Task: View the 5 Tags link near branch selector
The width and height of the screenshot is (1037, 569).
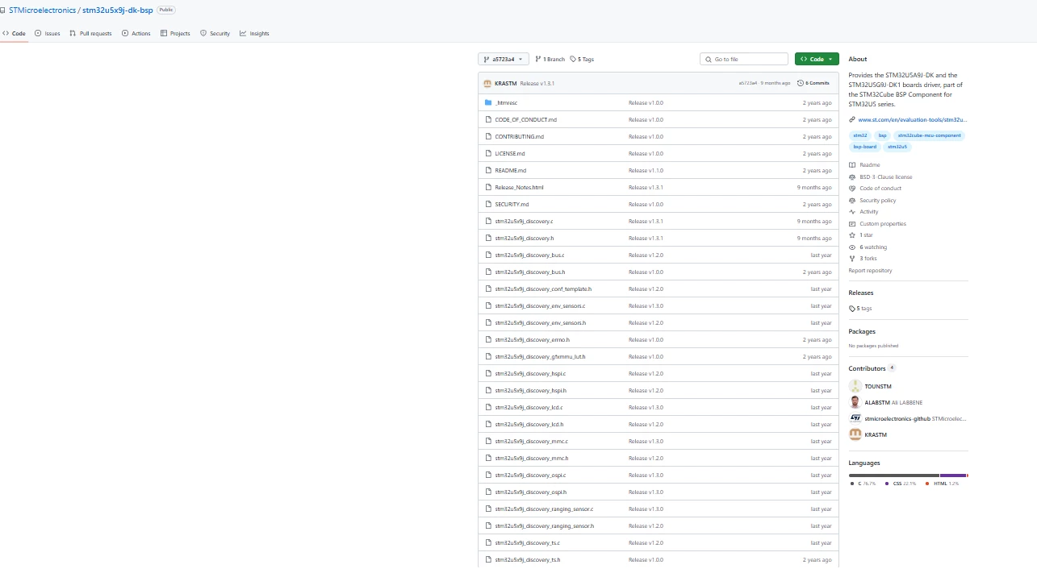Action: (582, 59)
